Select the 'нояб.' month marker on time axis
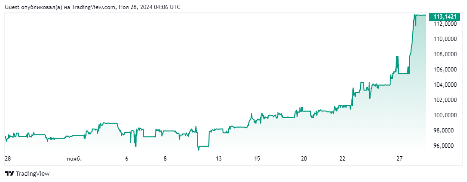 click(74, 159)
